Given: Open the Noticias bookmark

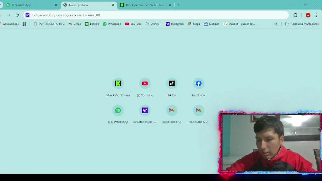Looking at the screenshot, I should [212, 24].
